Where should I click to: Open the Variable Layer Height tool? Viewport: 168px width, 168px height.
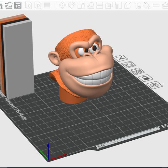(x=47, y=5)
